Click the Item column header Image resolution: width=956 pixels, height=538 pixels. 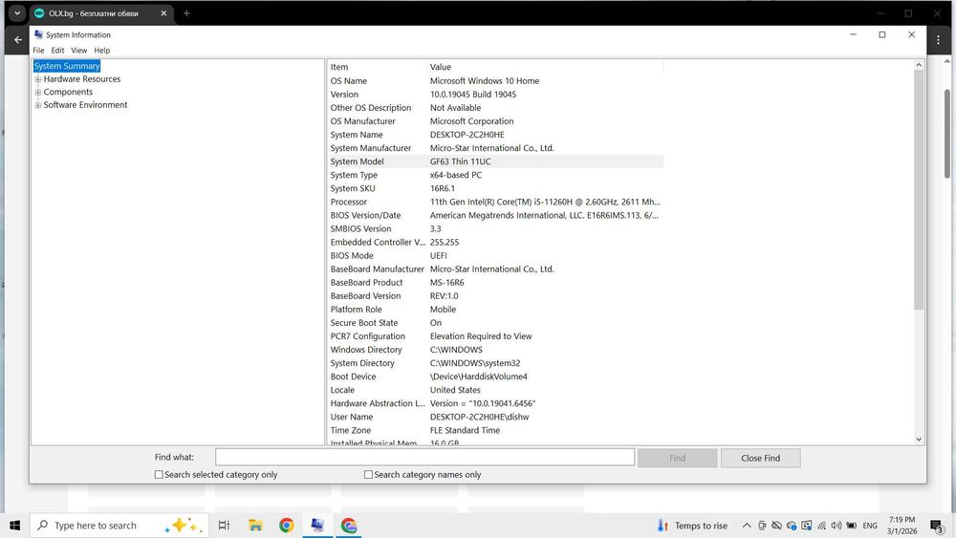377,67
